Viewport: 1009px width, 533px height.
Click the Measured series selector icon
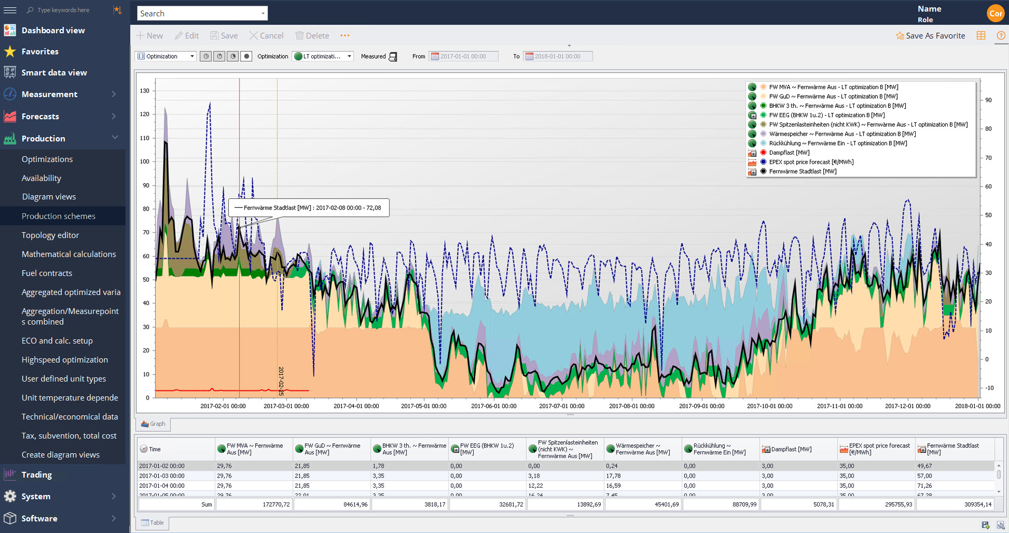tap(393, 56)
